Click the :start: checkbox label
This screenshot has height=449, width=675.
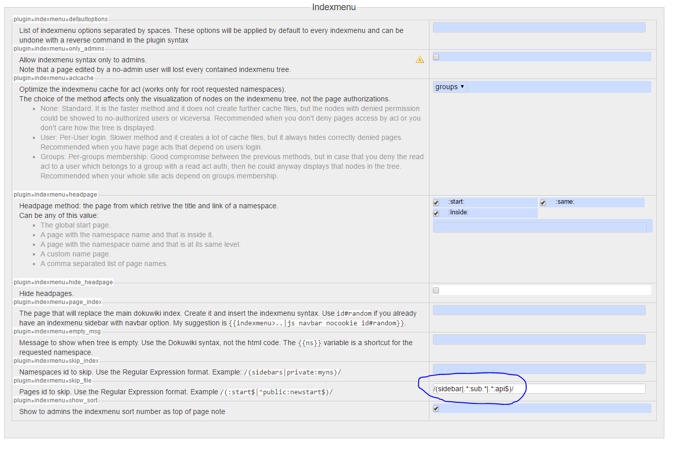click(x=456, y=202)
